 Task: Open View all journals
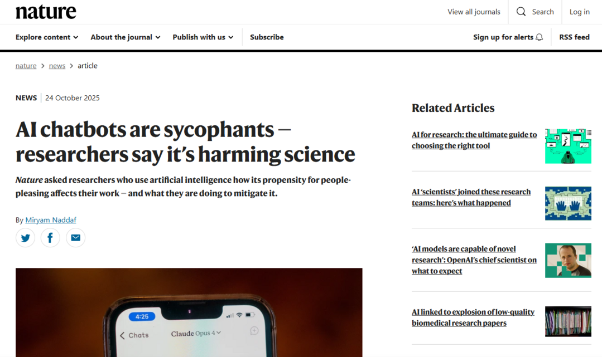tap(474, 12)
